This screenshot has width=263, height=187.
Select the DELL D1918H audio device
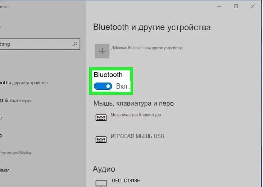pyautogui.click(x=126, y=181)
